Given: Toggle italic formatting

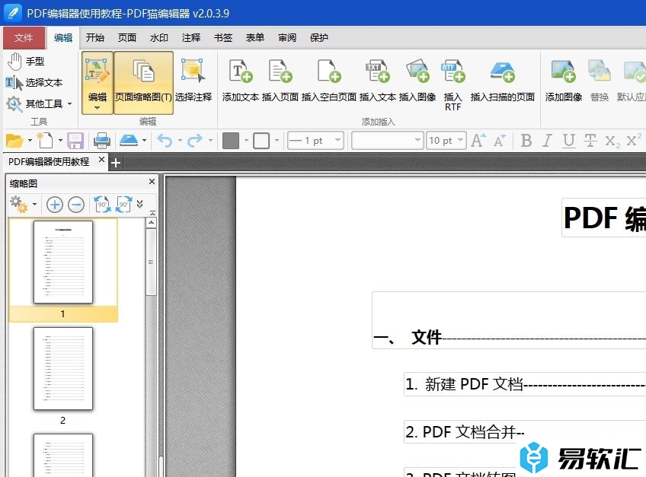Looking at the screenshot, I should pyautogui.click(x=547, y=141).
